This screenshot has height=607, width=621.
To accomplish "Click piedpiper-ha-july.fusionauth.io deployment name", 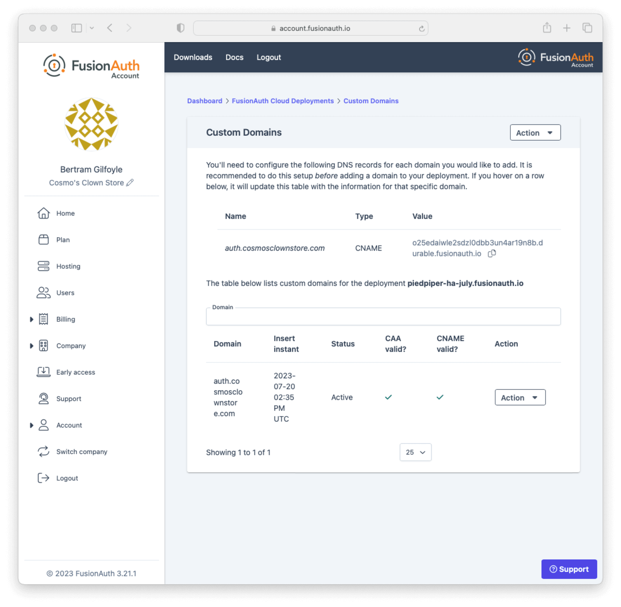I will 465,284.
